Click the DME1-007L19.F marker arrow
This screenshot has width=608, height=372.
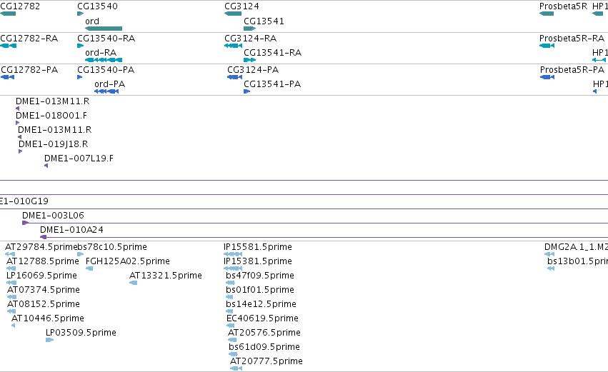click(x=46, y=166)
